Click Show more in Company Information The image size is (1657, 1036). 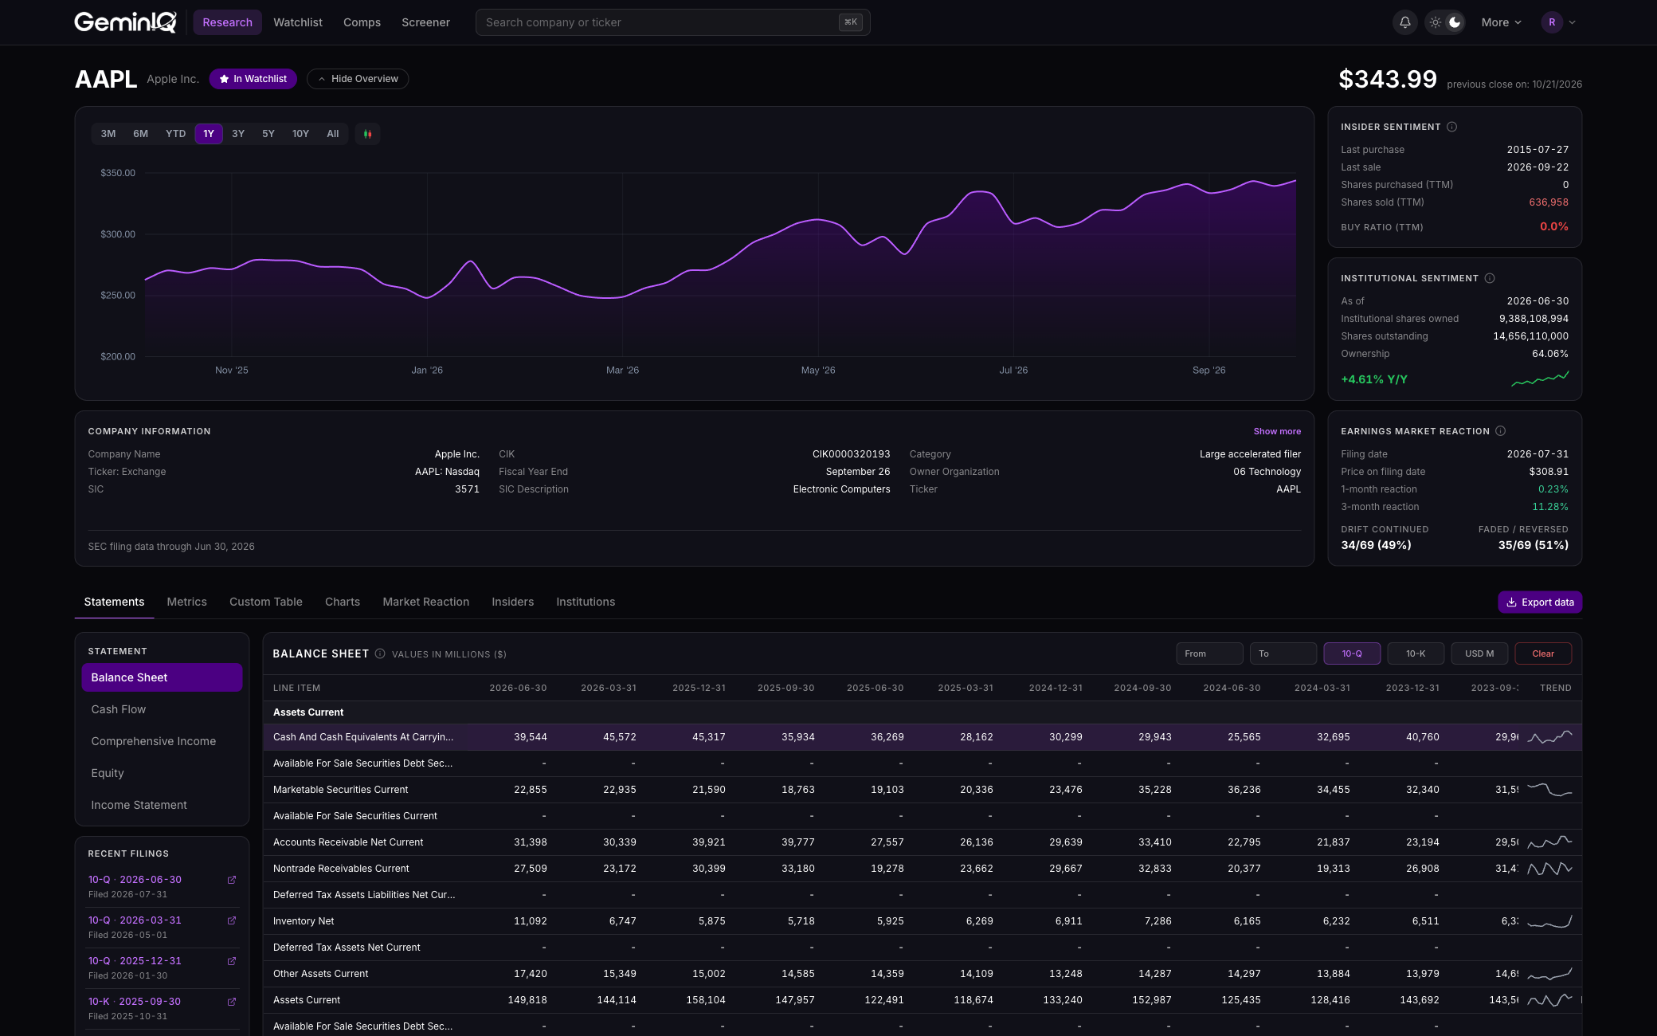click(1277, 431)
